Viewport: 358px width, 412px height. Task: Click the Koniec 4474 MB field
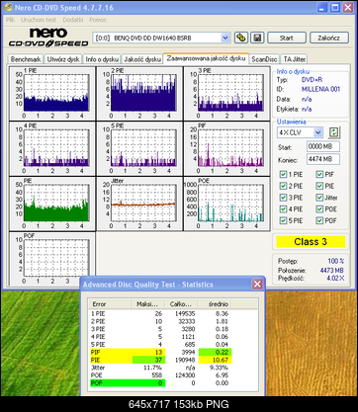click(x=323, y=159)
